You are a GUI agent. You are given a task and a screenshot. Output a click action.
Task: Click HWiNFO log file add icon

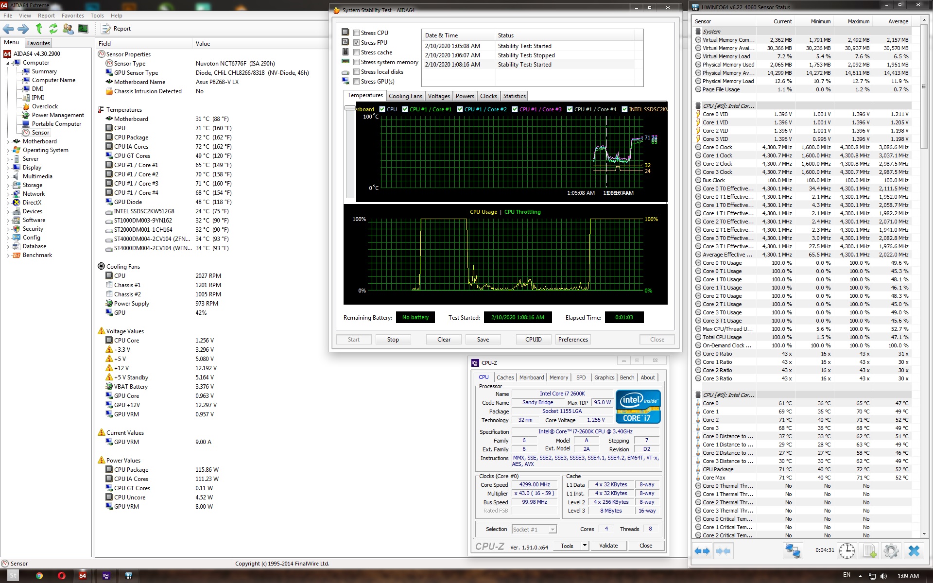pos(869,551)
